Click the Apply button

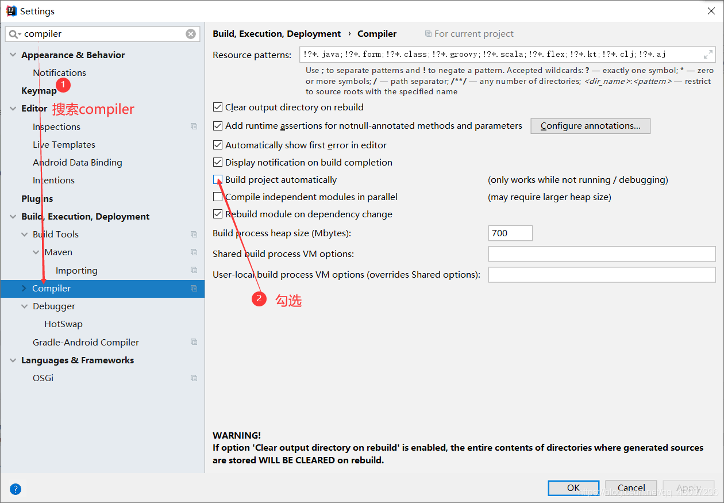[688, 488]
